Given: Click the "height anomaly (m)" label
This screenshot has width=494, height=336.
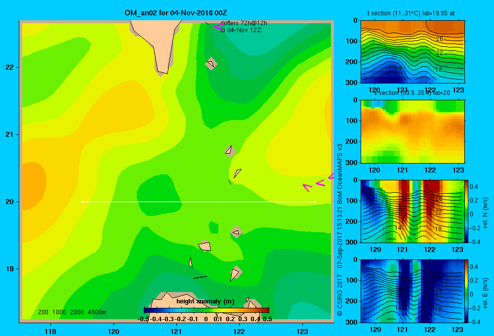Looking at the screenshot, I should (206, 301).
